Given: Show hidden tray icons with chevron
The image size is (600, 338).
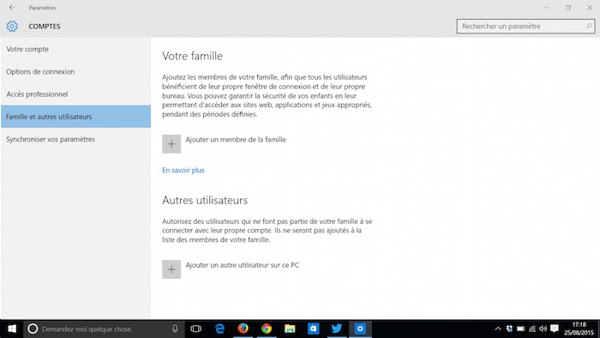Looking at the screenshot, I should click(498, 329).
